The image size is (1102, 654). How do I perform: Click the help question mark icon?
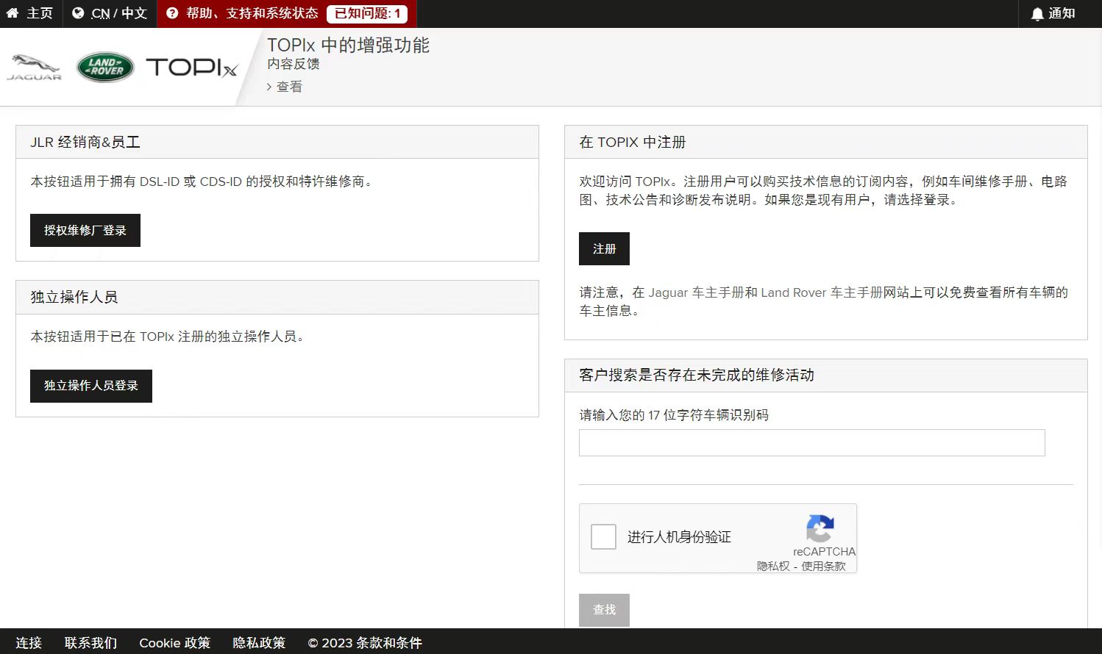click(x=172, y=13)
